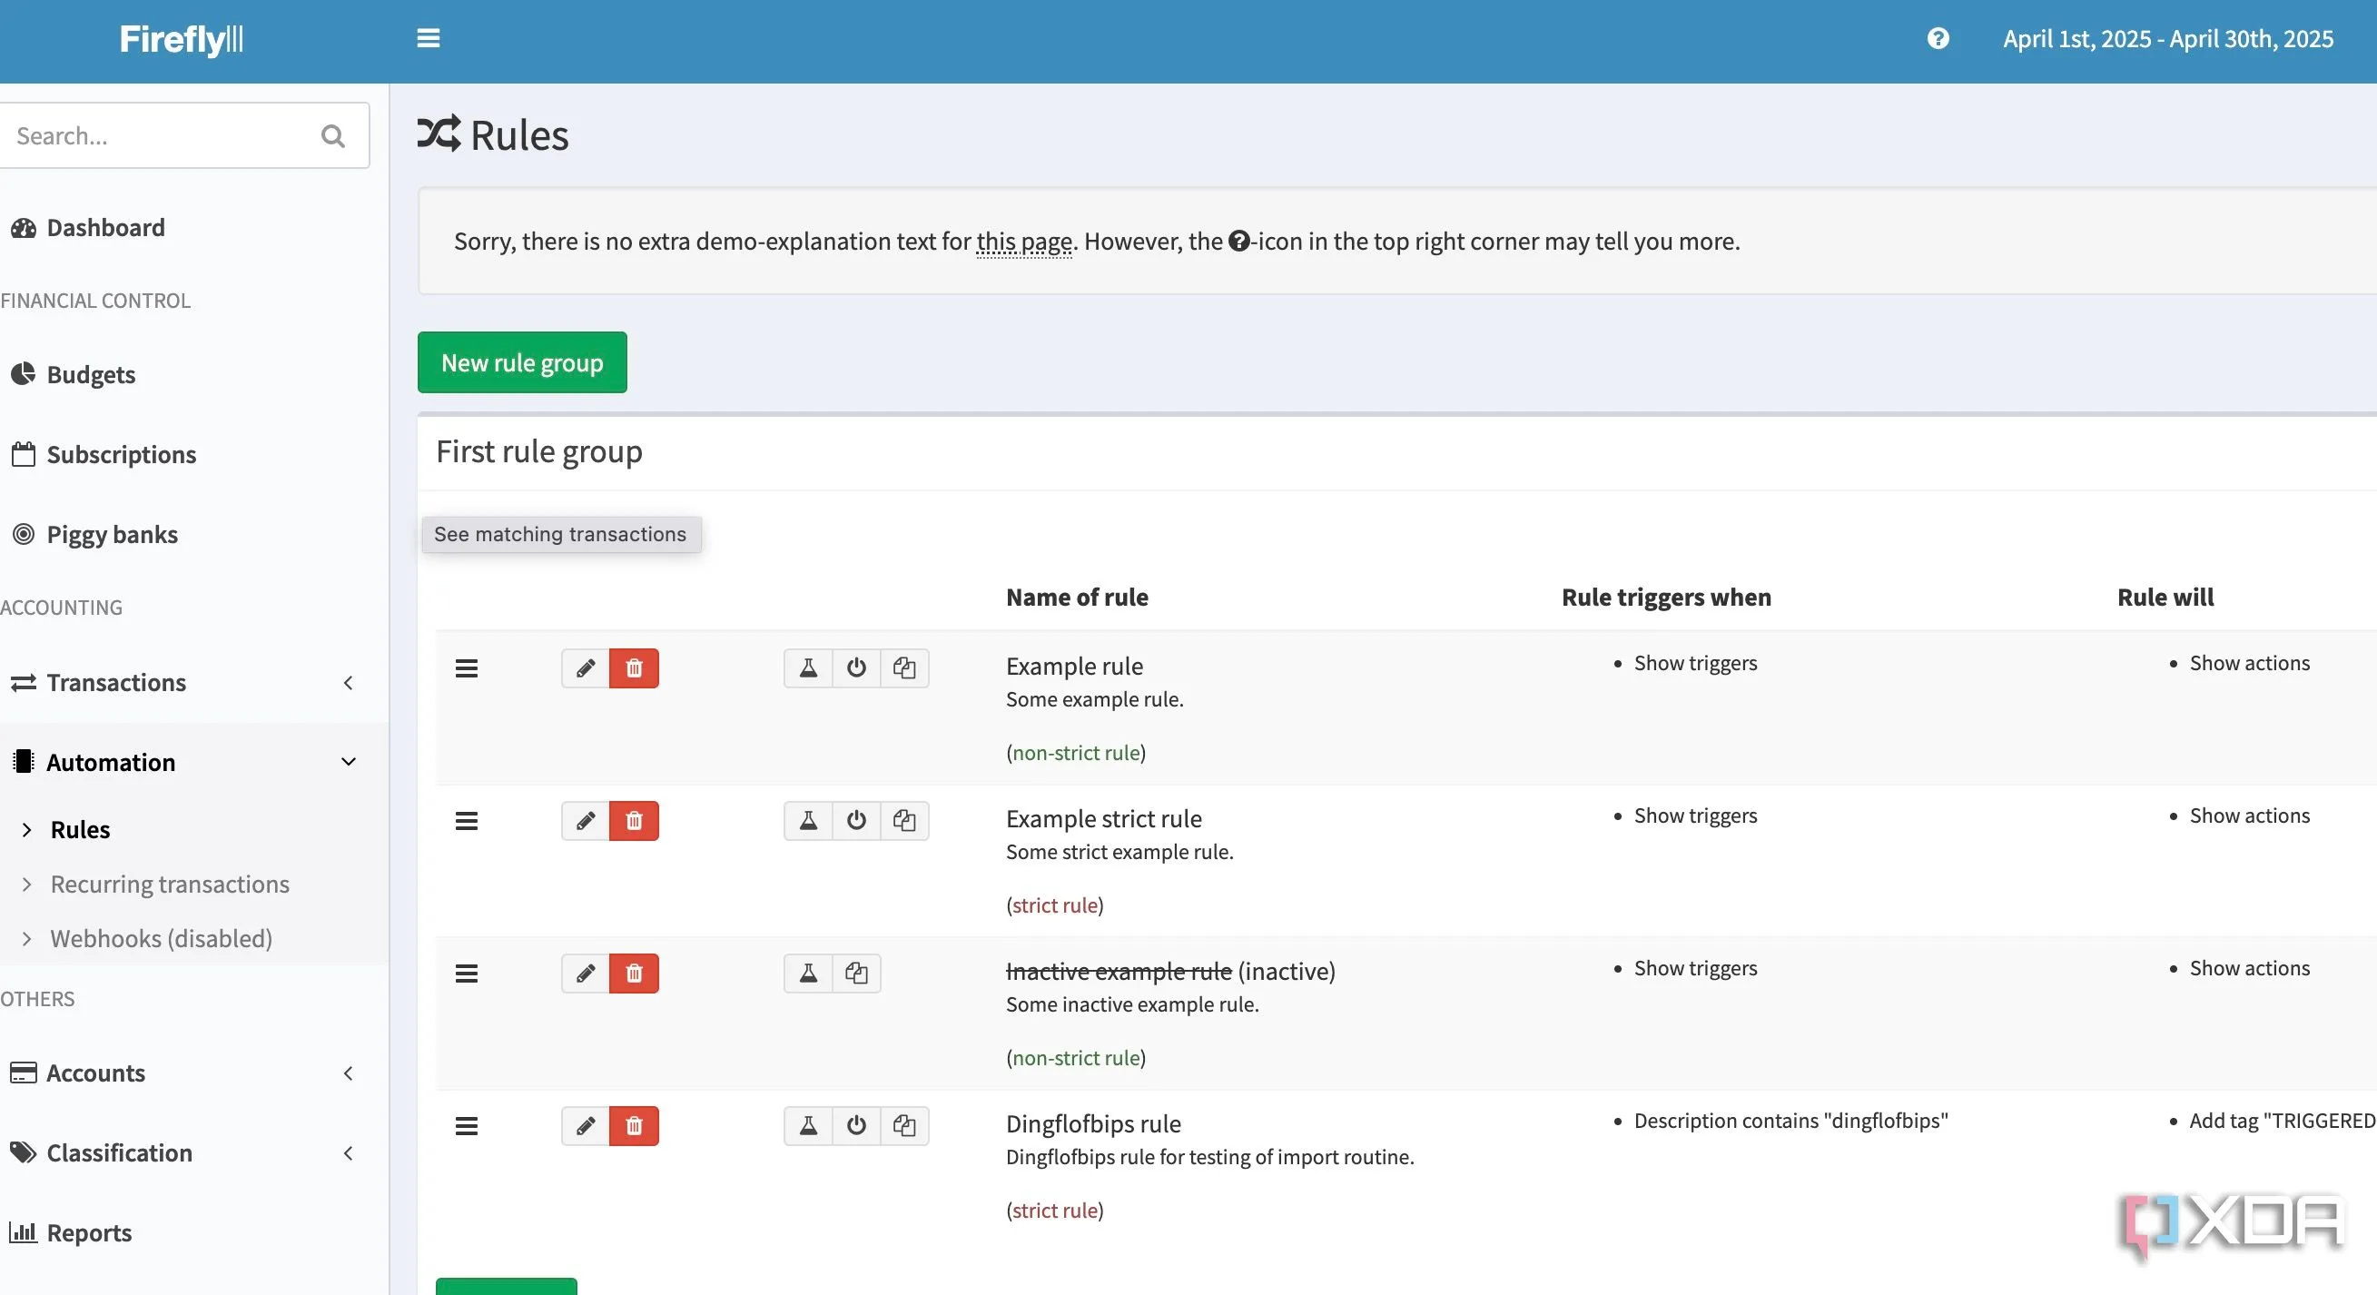Edit the Example rule with pencil icon
2377x1295 pixels.
click(x=585, y=668)
